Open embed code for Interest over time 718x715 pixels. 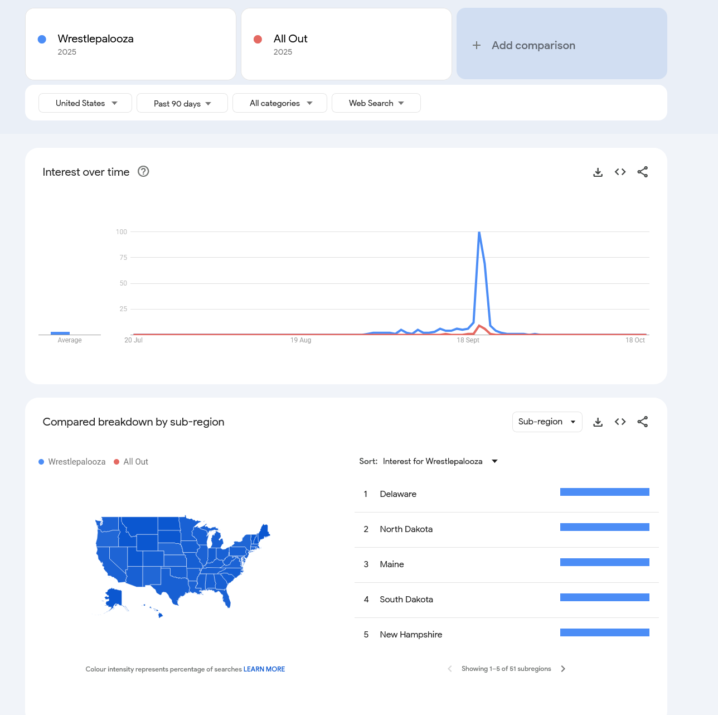point(620,172)
